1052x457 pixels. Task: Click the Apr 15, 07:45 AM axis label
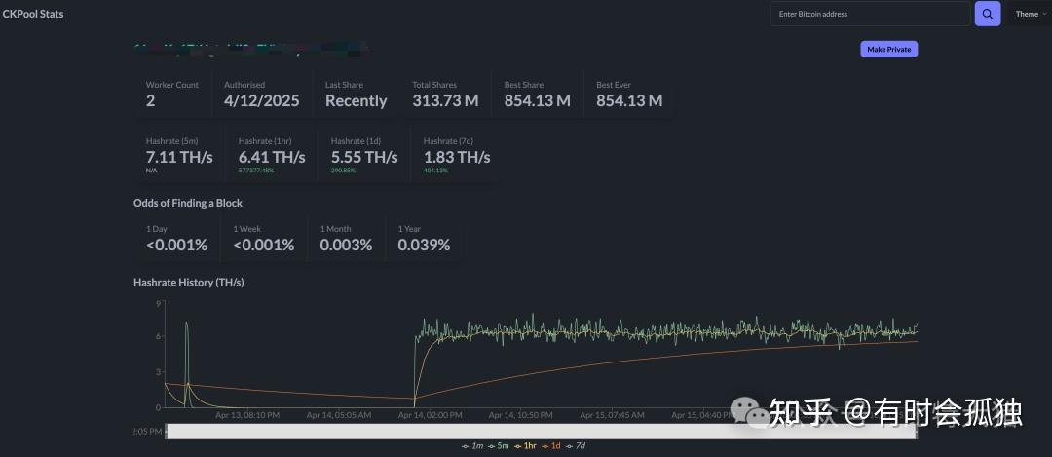click(x=613, y=415)
